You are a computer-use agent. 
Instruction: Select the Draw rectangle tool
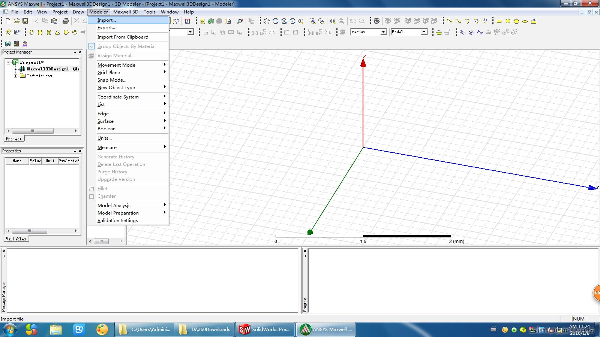pos(499,21)
